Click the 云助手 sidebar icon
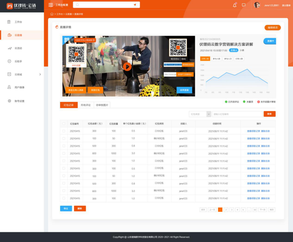The image size is (293, 242). [9, 61]
